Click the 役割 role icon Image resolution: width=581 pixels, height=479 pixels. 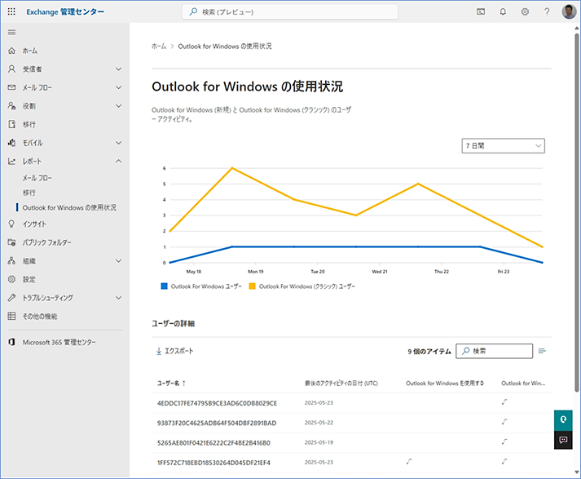[12, 106]
